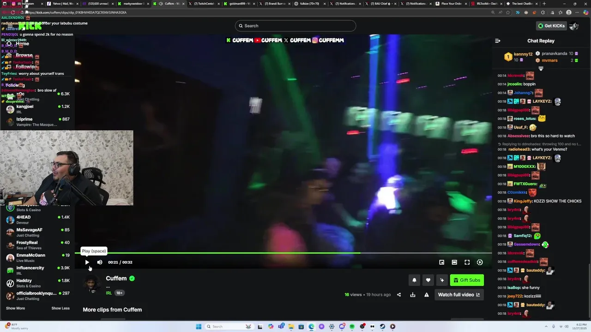Click Show Less in the sidebar
Screen dimensions: 591x332
[60, 308]
